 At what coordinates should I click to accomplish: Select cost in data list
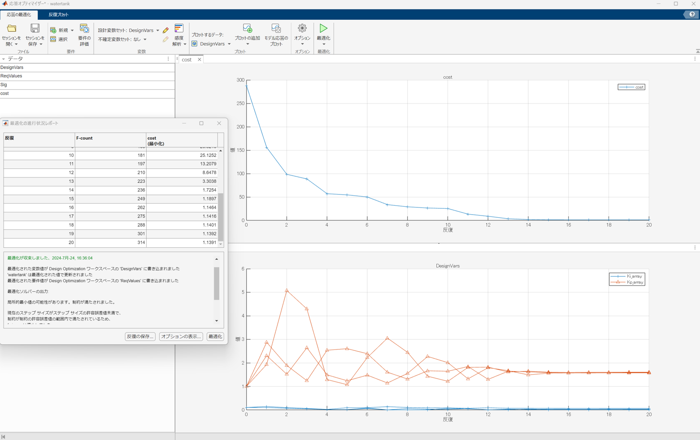87,93
